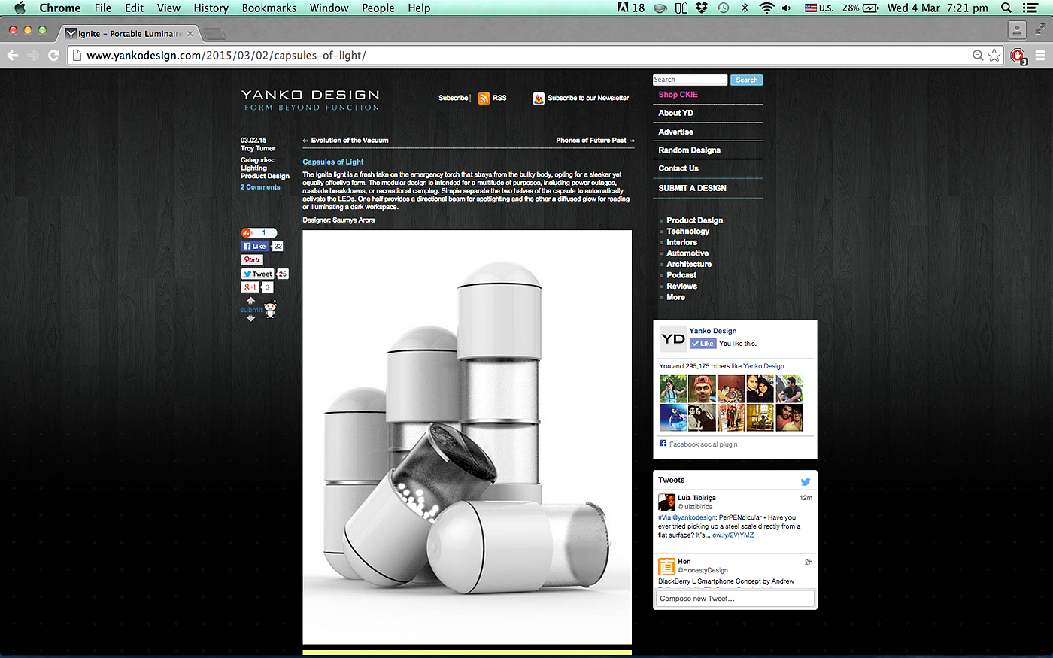
Task: Open the People menu
Action: (x=378, y=8)
